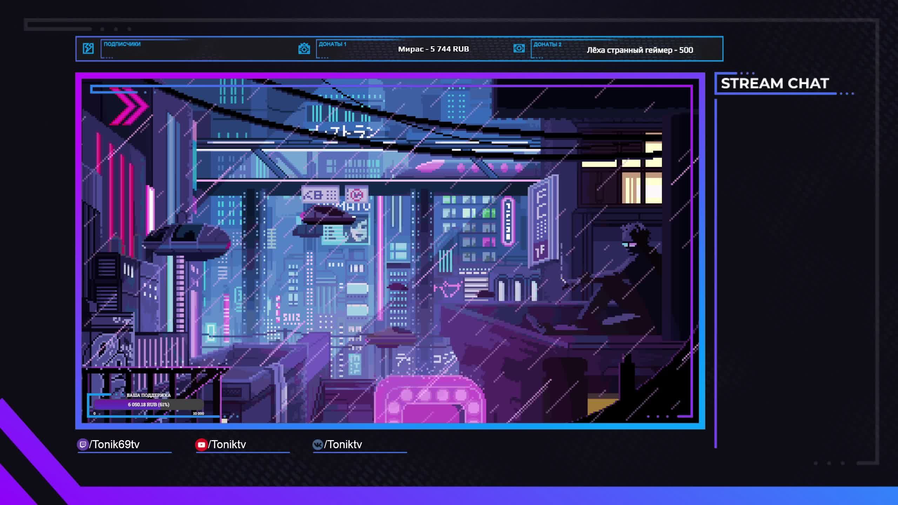This screenshot has width=898, height=505.
Task: Click the Донаты 2 label
Action: coord(547,45)
